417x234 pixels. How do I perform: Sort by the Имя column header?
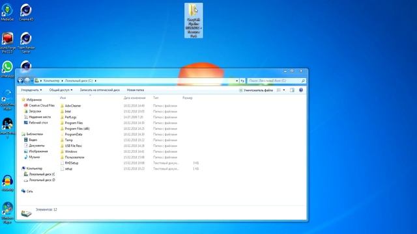(63, 98)
